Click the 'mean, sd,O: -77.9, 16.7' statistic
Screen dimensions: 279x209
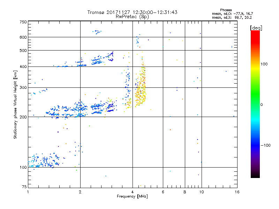232,14
